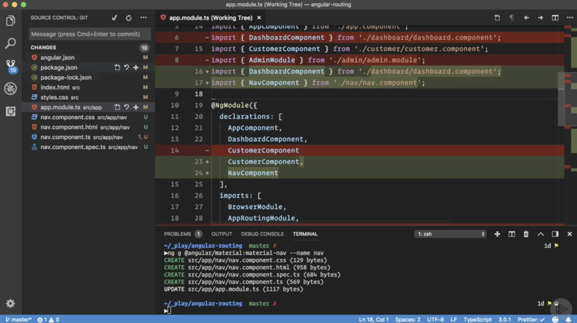The width and height of the screenshot is (577, 323).
Task: Switch to the Debug Console tab
Action: point(262,234)
